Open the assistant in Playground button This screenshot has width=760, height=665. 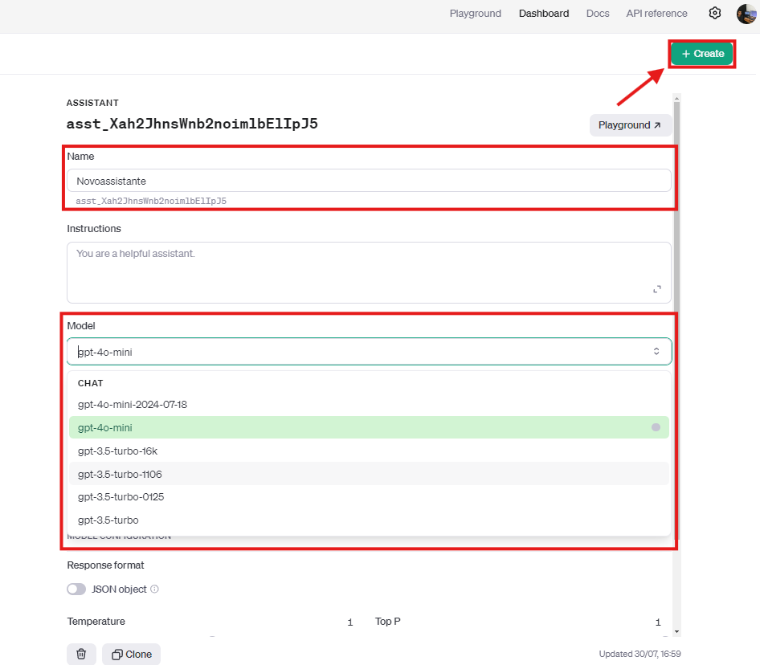point(630,125)
